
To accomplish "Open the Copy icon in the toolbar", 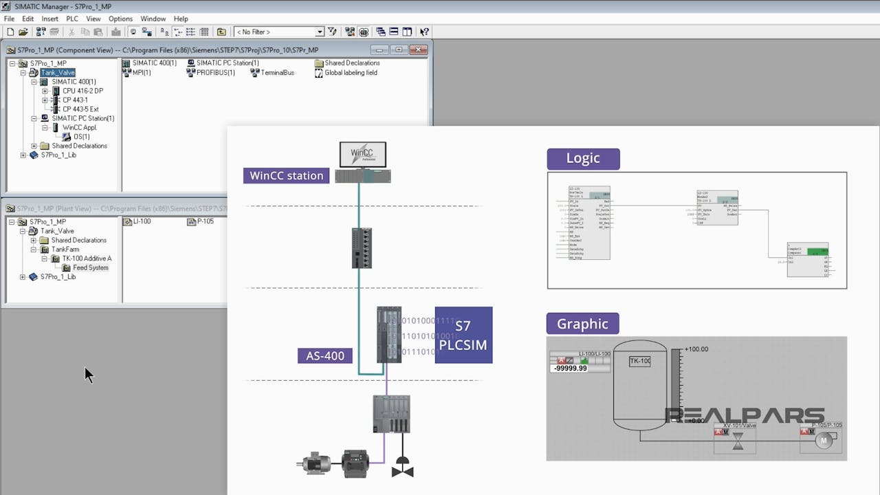I will tap(85, 32).
